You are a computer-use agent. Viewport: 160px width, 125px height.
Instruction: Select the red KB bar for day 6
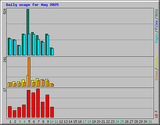tap(33, 105)
